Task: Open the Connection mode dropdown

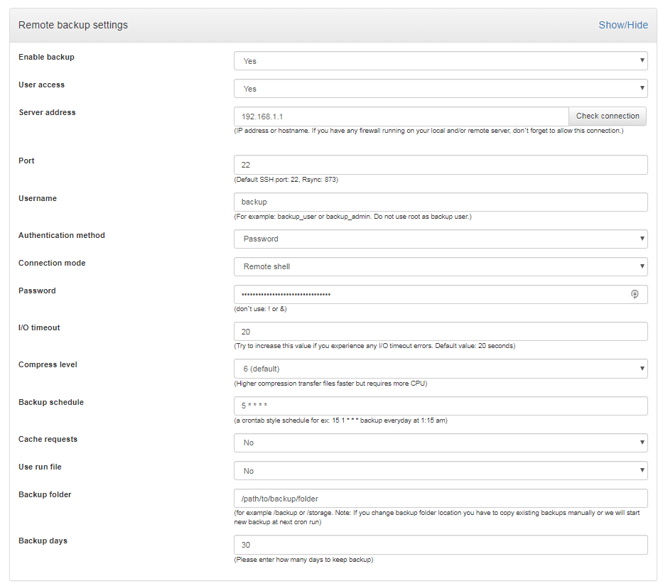Action: coord(441,267)
